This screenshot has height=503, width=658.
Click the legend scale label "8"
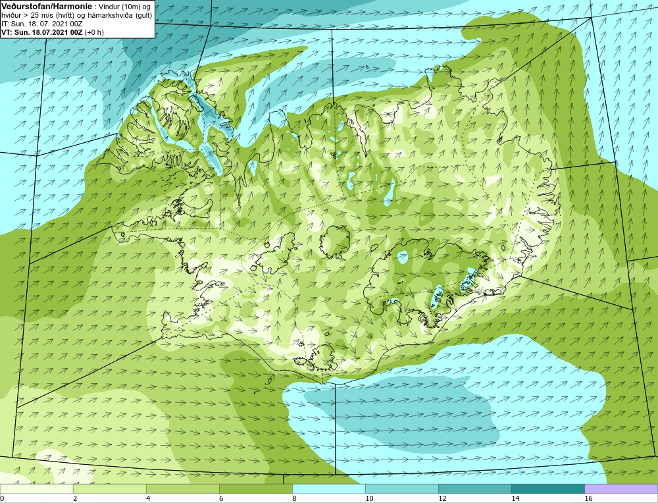(x=294, y=499)
